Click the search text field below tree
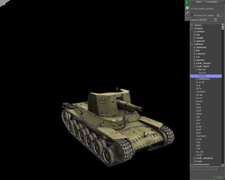Viewport: 225px width, 180px height. (x=203, y=168)
